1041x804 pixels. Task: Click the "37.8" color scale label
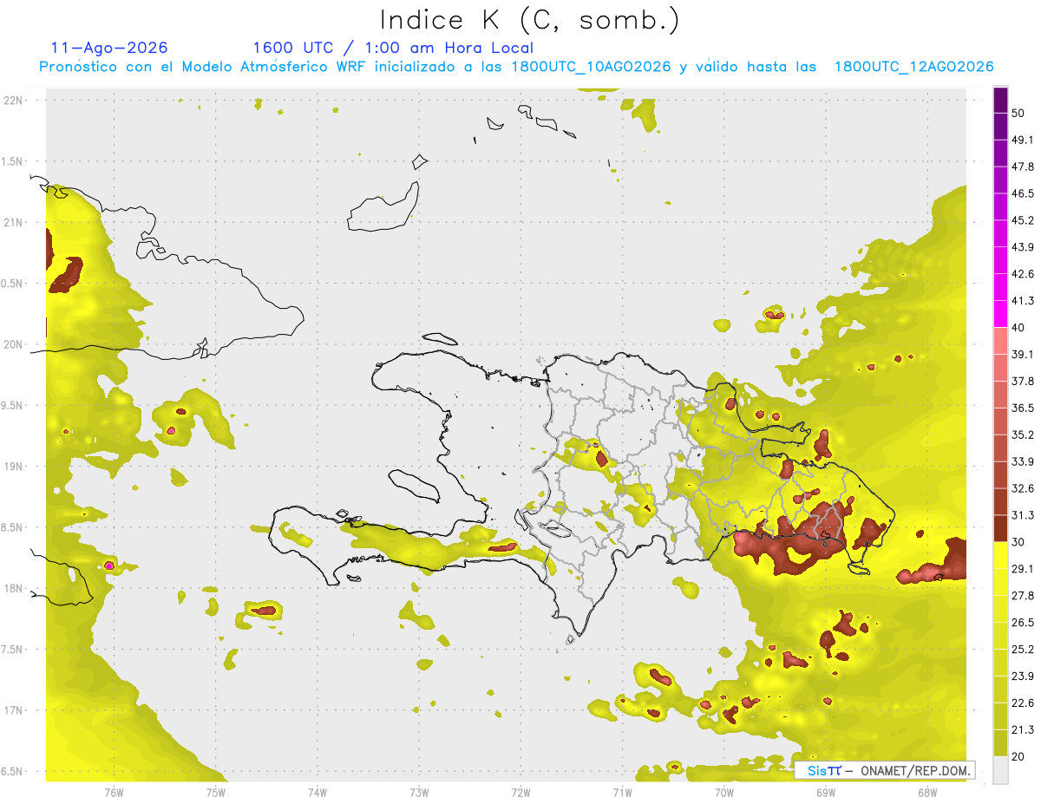click(1023, 382)
